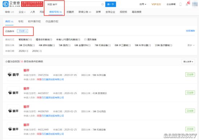Open the VIP服务 link
Screen dimensions: 199x140
click(156, 4)
